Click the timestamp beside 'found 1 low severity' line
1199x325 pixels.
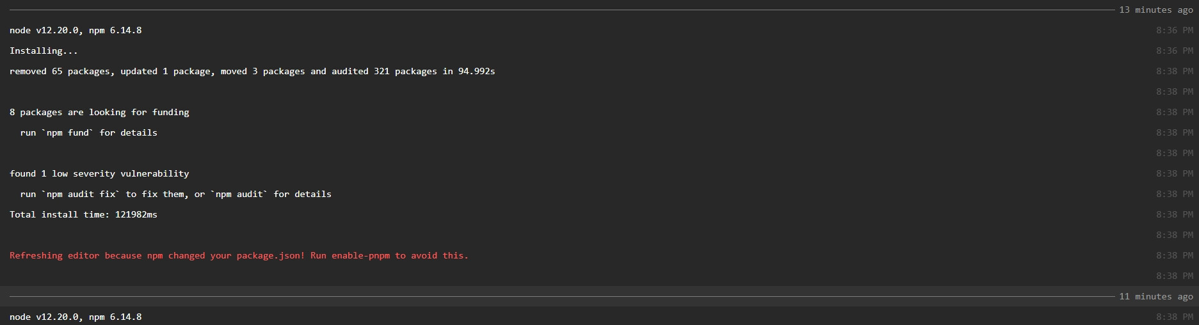coord(1175,173)
